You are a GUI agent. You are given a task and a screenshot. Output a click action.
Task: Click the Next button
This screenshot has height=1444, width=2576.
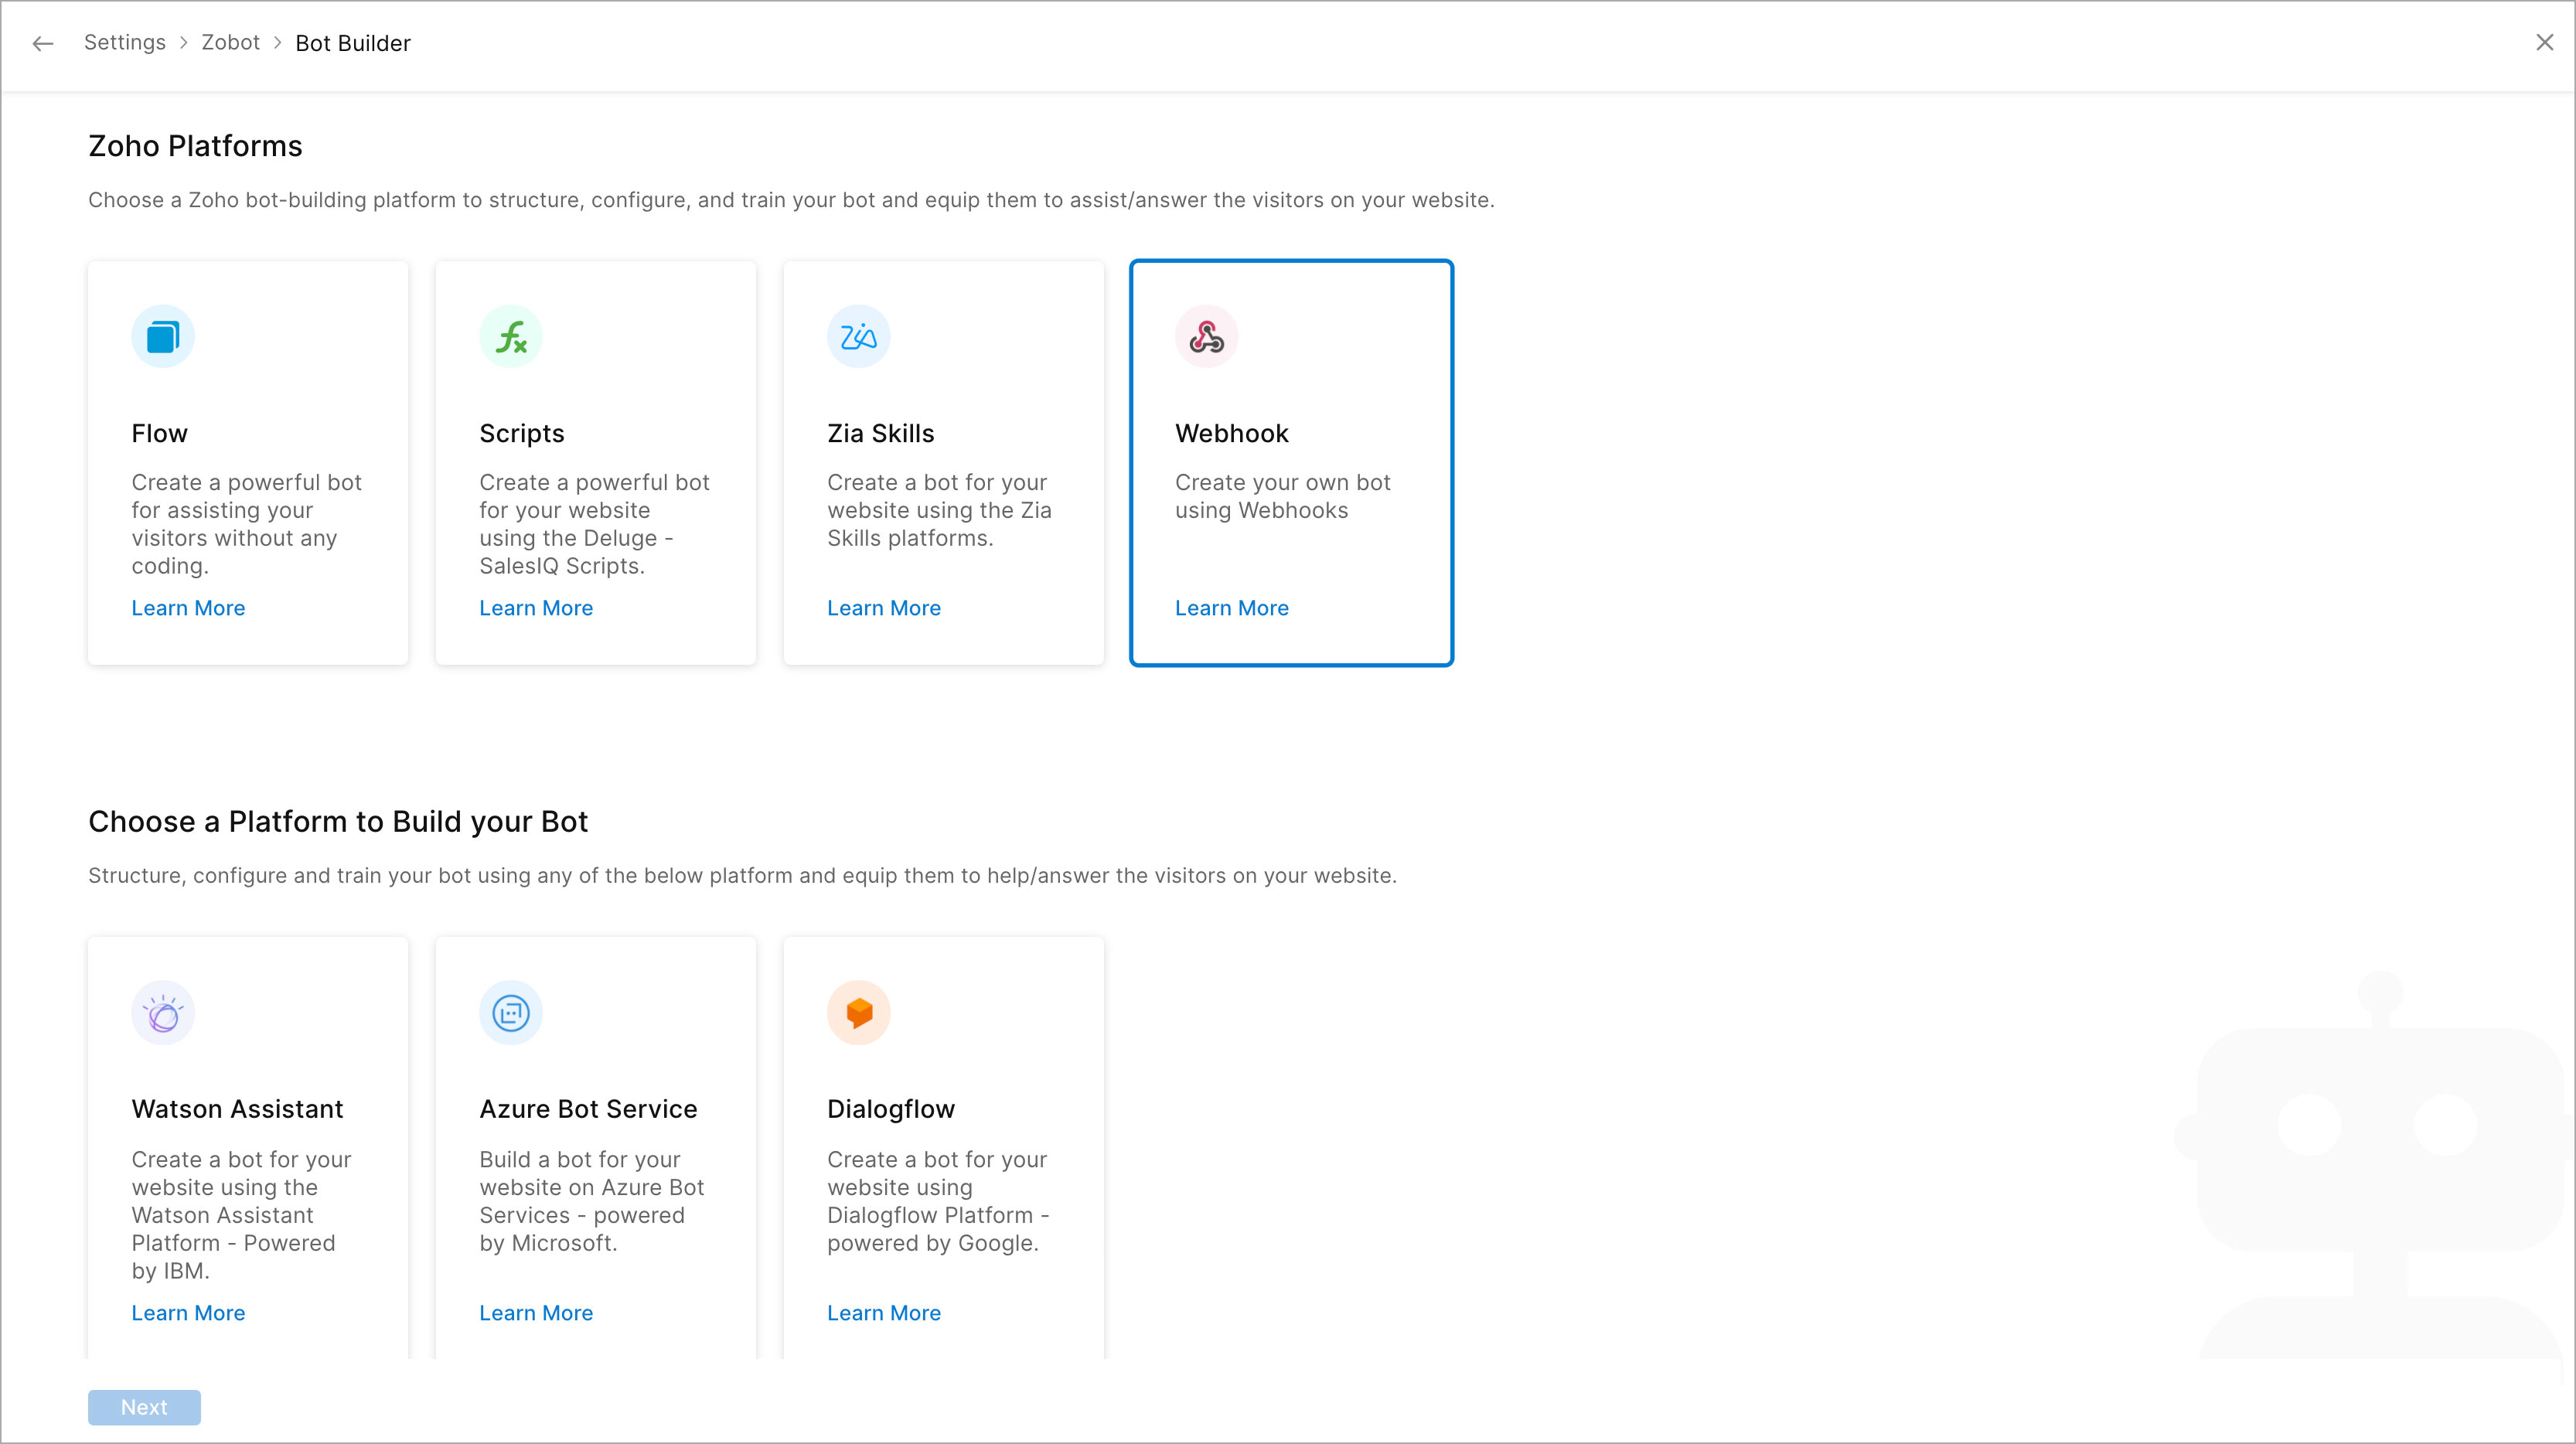pyautogui.click(x=144, y=1407)
